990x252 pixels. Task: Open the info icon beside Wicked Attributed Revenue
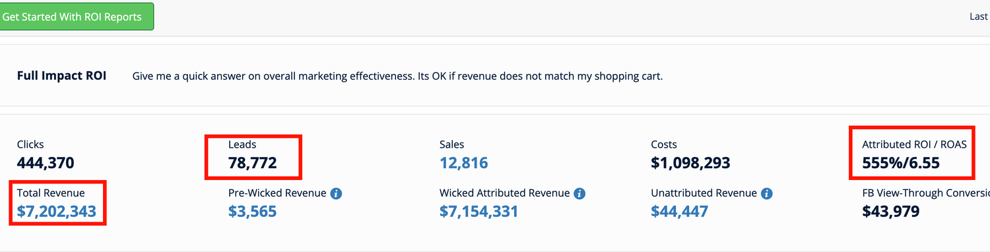tap(579, 194)
